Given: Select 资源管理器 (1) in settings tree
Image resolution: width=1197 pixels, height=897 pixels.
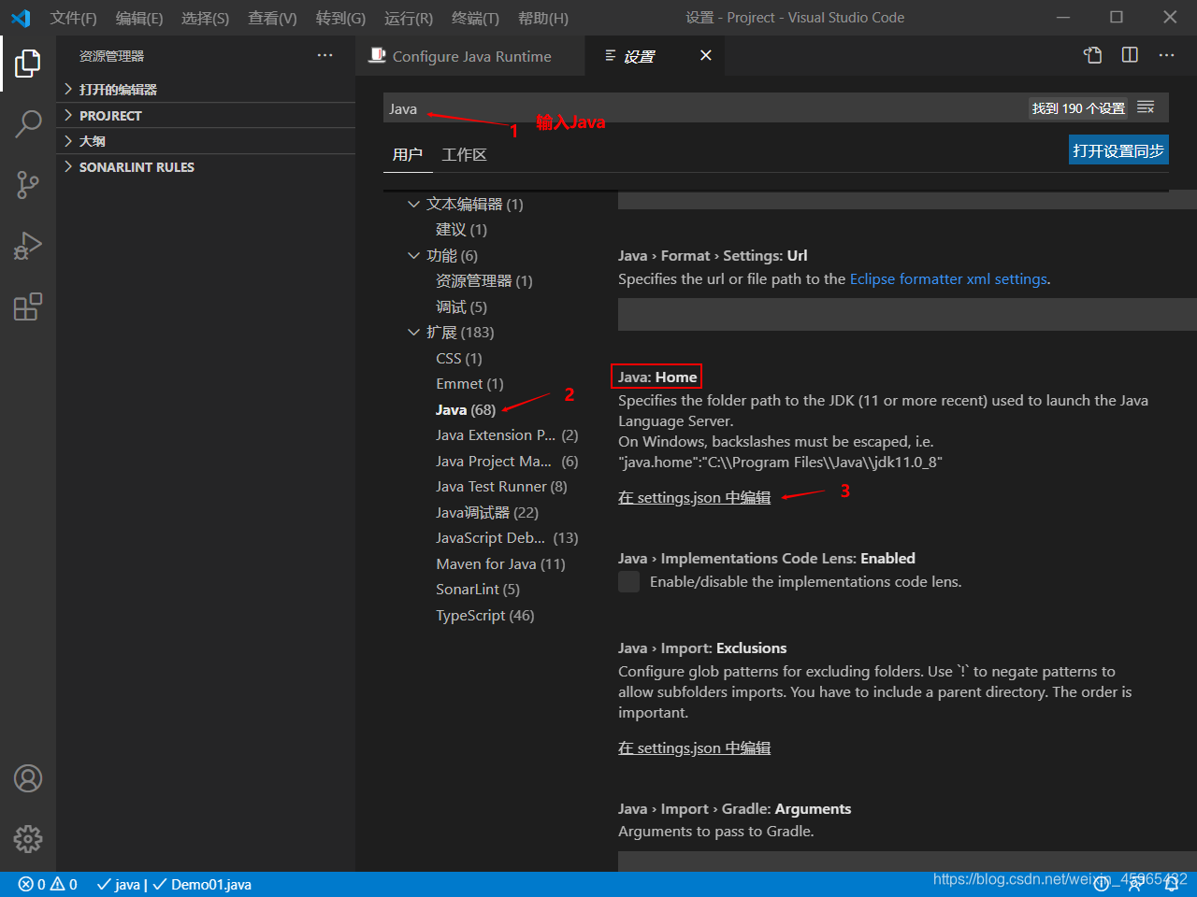Looking at the screenshot, I should 483,280.
